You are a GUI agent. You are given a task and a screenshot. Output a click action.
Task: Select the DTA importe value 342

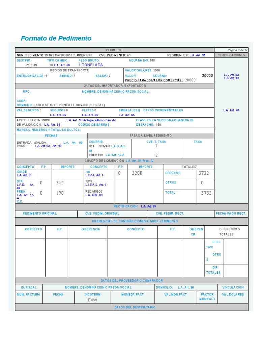[60, 183]
